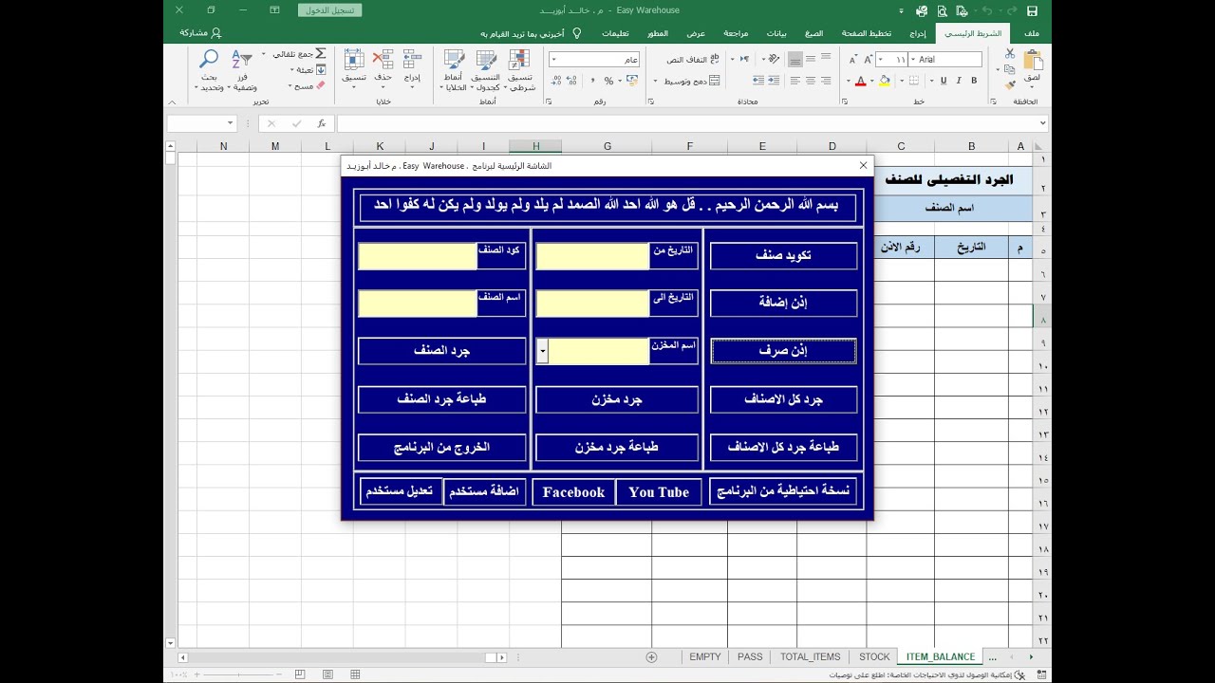This screenshot has width=1215, height=683.
Task: Click the Paste (لصق) icon
Action: 1032,62
